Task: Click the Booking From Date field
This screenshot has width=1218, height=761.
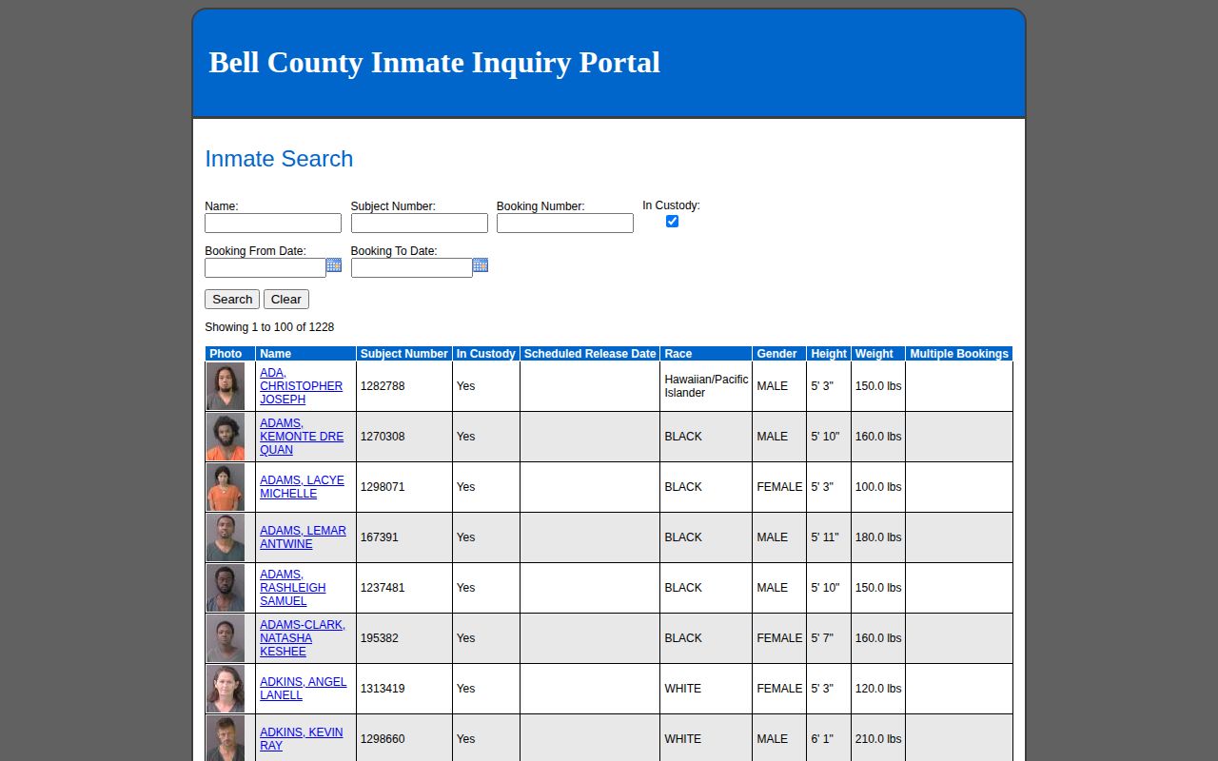Action: click(x=265, y=268)
